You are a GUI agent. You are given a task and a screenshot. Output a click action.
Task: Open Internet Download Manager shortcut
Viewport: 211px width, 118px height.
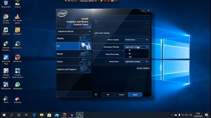click(x=6, y=46)
